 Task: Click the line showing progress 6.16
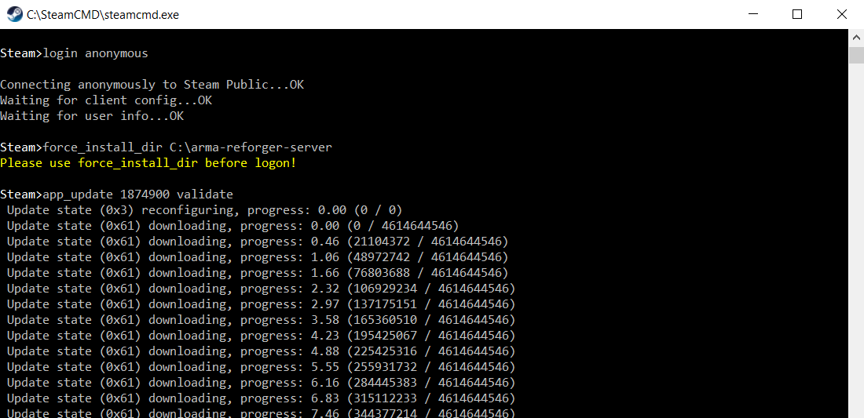pyautogui.click(x=262, y=382)
